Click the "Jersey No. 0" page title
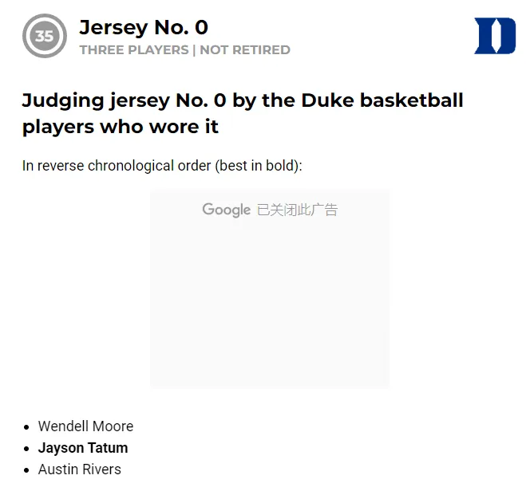 click(x=144, y=27)
